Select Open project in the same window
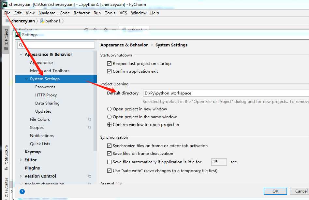This screenshot has height=200, width=309. [x=110, y=117]
